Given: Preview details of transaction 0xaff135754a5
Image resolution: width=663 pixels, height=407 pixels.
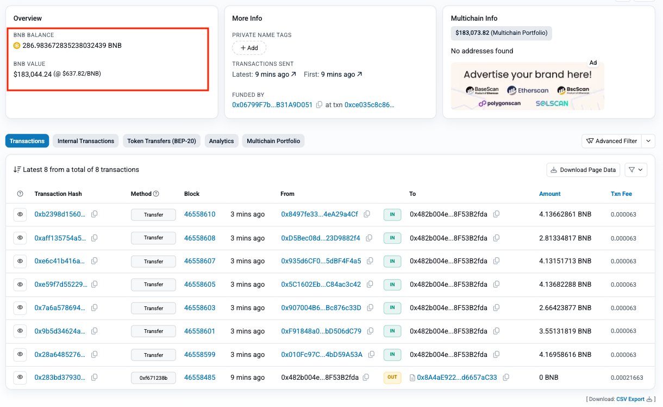Looking at the screenshot, I should pos(20,238).
